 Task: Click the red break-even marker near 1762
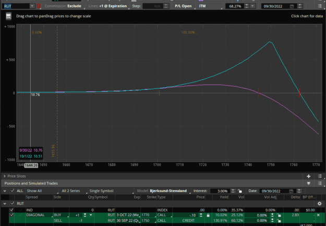pos(299,92)
